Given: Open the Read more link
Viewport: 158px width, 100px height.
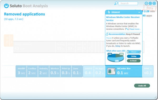Looking at the screenshot, I should (135, 29).
